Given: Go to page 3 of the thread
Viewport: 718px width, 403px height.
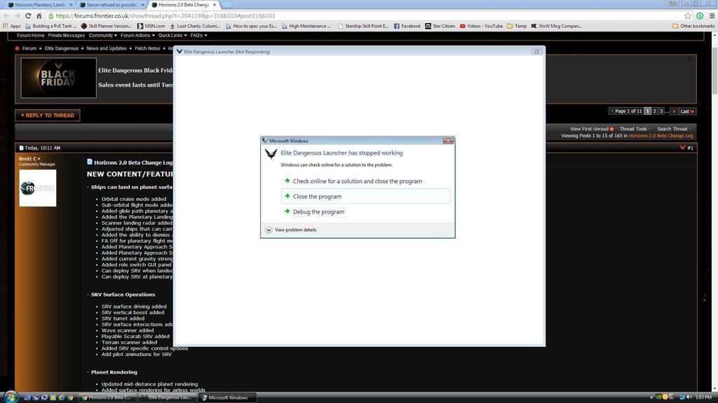Looking at the screenshot, I should click(x=661, y=111).
